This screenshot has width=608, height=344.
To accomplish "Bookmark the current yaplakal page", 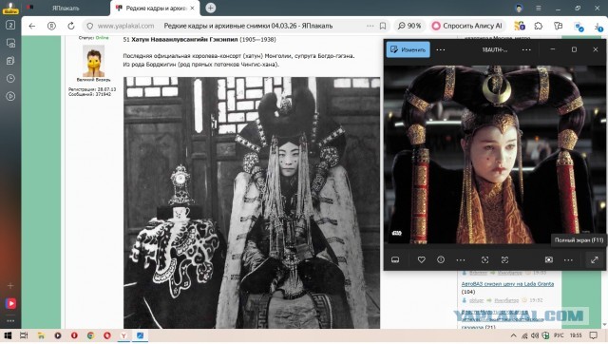I will point(383,26).
